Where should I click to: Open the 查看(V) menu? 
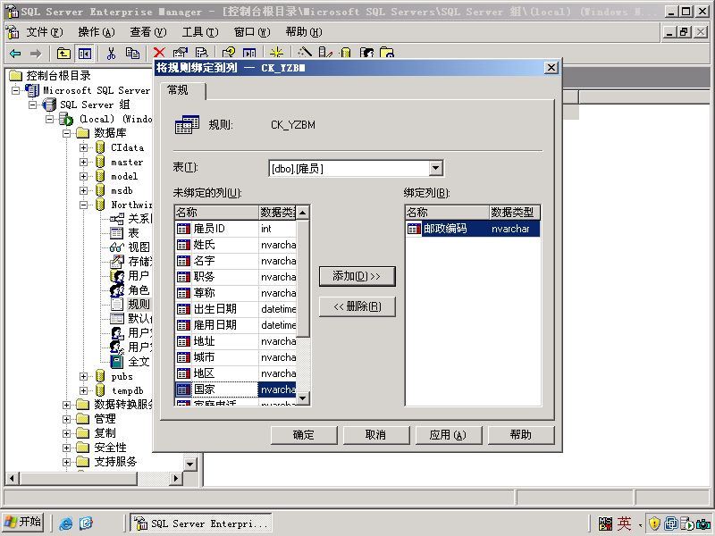[148, 32]
